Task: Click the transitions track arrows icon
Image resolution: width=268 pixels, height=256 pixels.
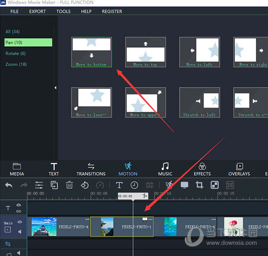Action: (x=8, y=244)
